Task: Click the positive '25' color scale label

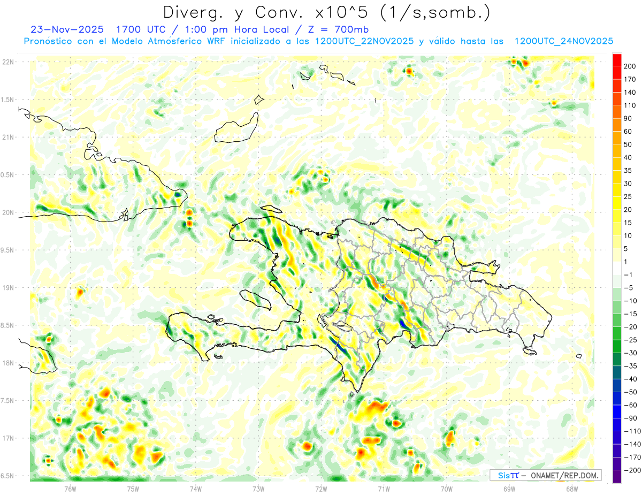Action: [x=628, y=196]
